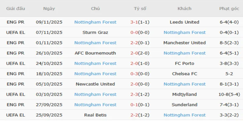This screenshot has width=243, height=121.
Task: Click the Sunderland team name
Action: [184, 105]
